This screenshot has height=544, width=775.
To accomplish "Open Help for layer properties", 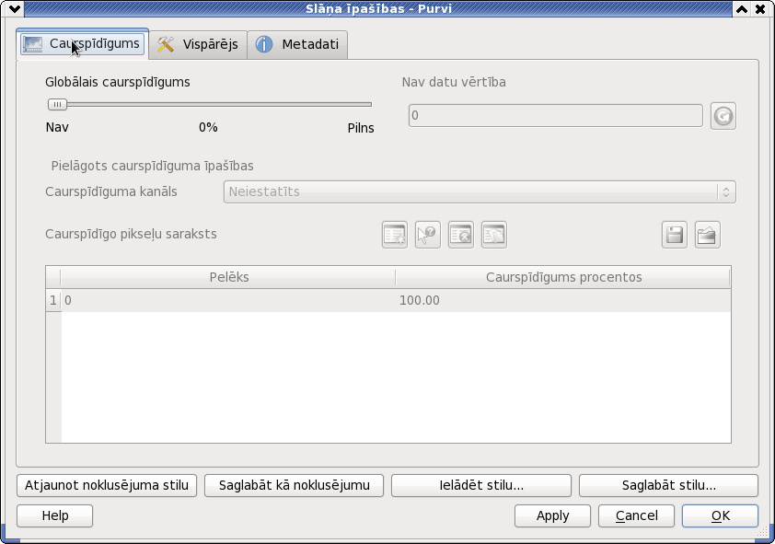I will (x=55, y=515).
